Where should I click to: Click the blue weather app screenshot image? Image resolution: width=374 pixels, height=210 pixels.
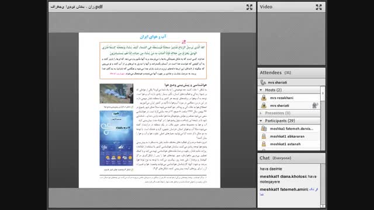116,138
